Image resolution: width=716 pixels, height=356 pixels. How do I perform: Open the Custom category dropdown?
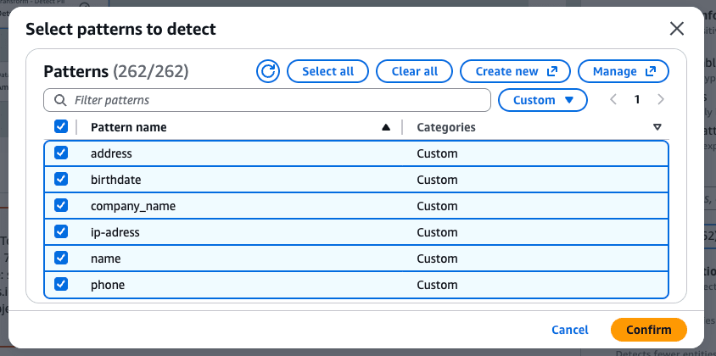click(542, 100)
